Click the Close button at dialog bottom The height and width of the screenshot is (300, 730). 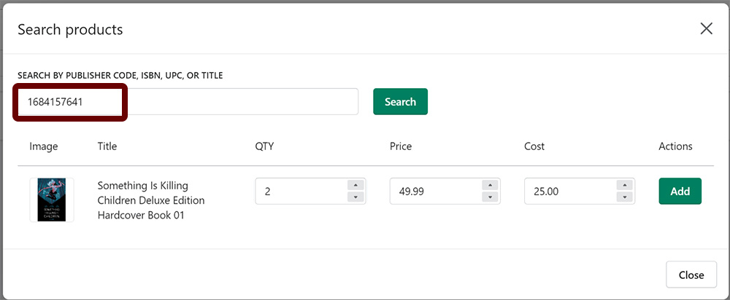(691, 275)
